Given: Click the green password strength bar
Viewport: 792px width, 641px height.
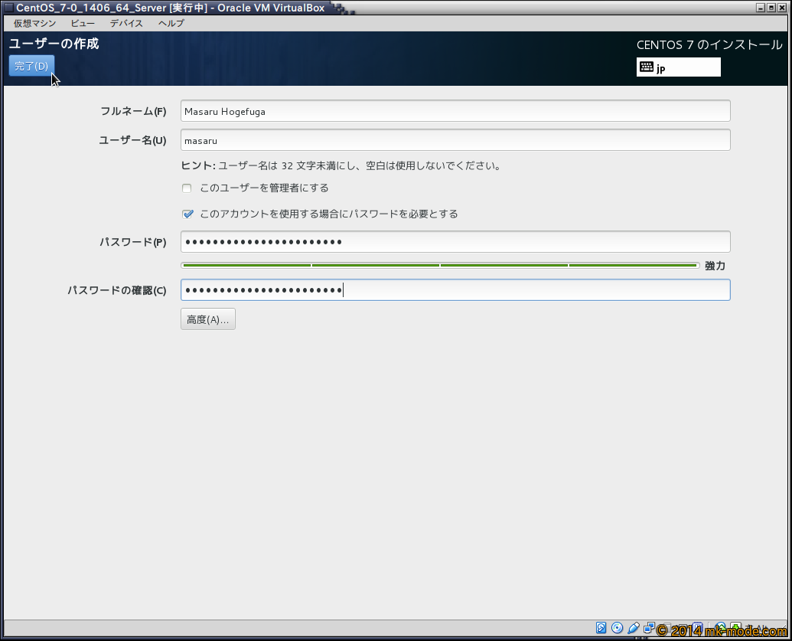Looking at the screenshot, I should pos(440,266).
